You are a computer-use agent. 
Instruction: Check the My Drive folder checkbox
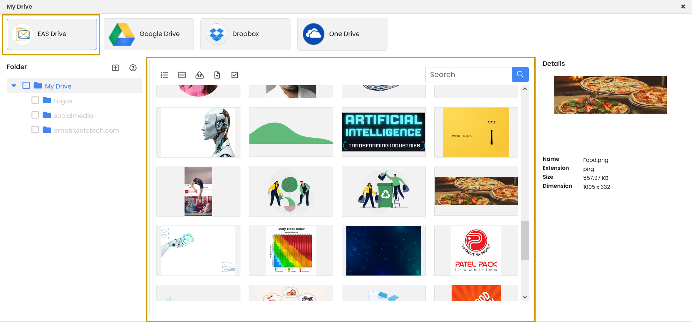click(x=26, y=86)
